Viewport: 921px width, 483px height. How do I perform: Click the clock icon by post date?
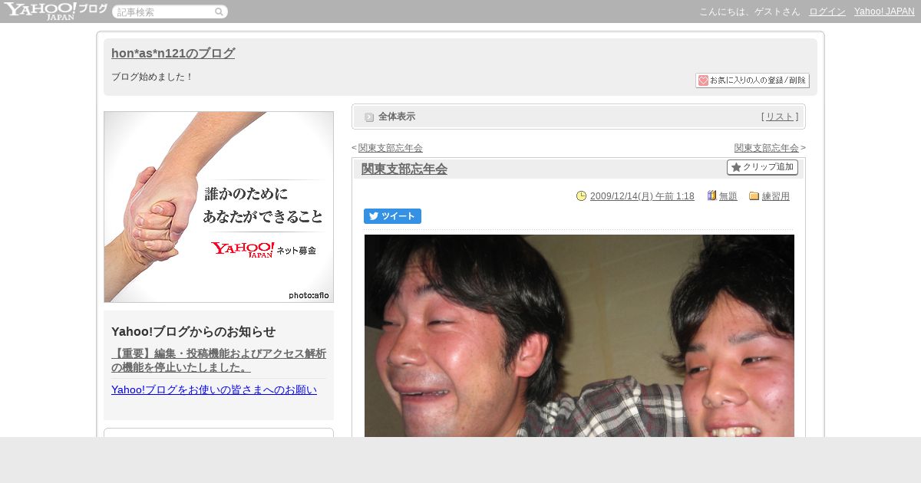(581, 195)
